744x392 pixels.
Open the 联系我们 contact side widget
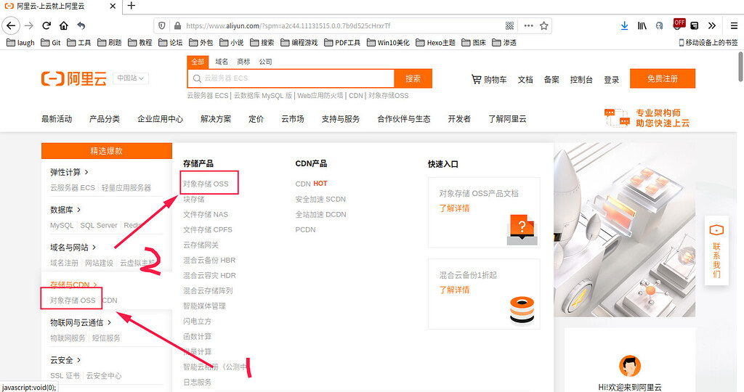(x=716, y=252)
